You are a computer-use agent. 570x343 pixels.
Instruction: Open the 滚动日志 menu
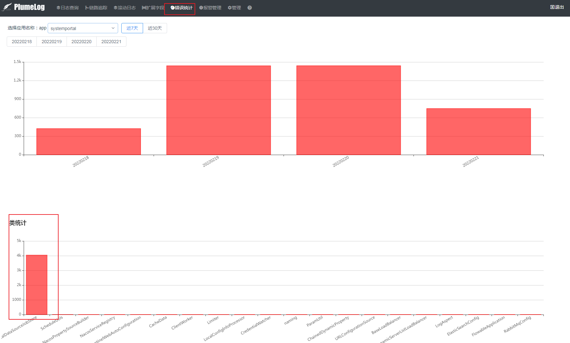click(x=124, y=8)
